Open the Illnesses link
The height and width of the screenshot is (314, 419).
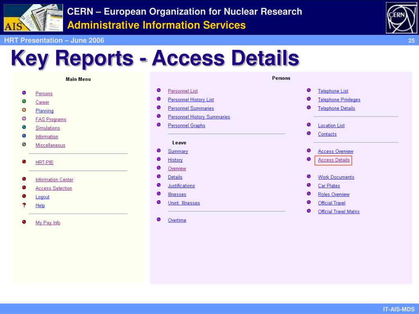177,194
